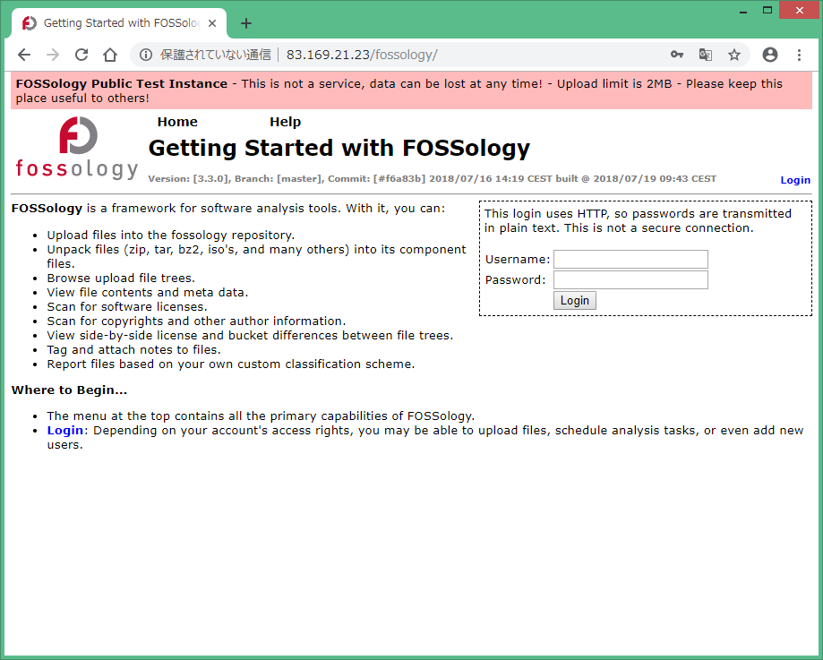This screenshot has width=823, height=660.
Task: Open Google Translate from the address bar
Action: 706,55
